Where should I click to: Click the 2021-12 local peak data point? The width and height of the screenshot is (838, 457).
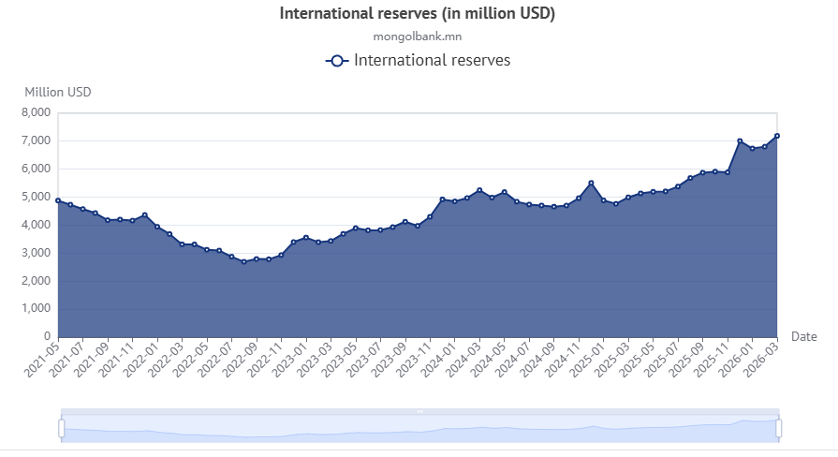(x=144, y=215)
